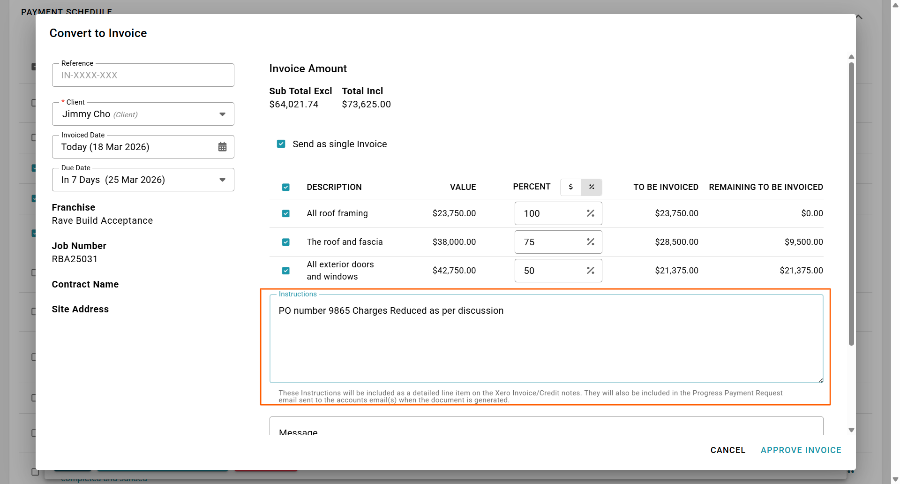The height and width of the screenshot is (484, 900).
Task: Click percent icon in All roof framing row
Action: coord(590,213)
